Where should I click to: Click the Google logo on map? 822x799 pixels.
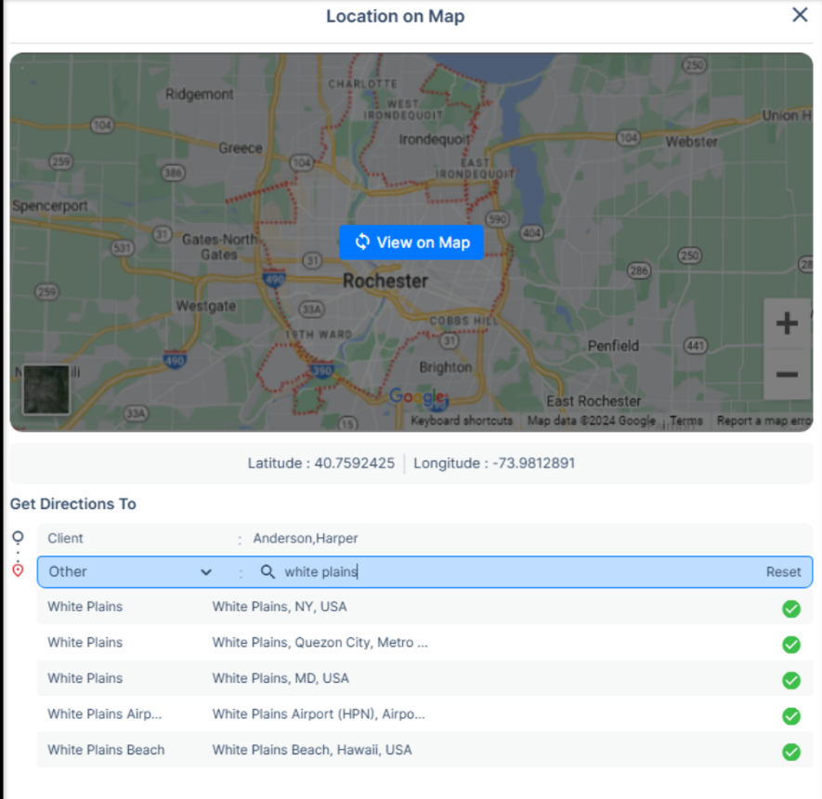(418, 397)
